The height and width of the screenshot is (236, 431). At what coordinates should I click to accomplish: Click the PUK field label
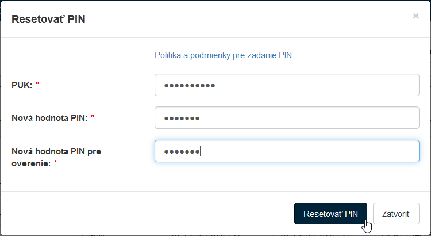(x=22, y=85)
